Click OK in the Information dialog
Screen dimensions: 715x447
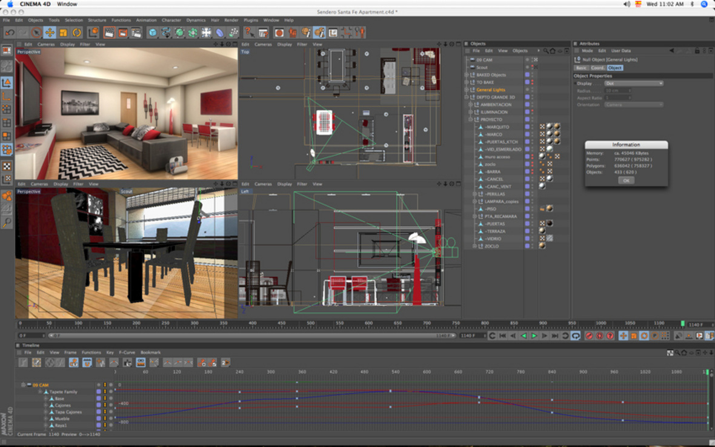click(x=626, y=180)
